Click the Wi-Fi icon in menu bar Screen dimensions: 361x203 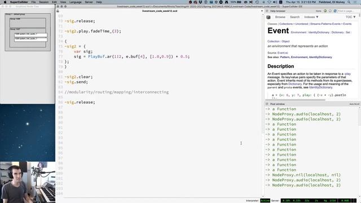(x=269, y=2)
